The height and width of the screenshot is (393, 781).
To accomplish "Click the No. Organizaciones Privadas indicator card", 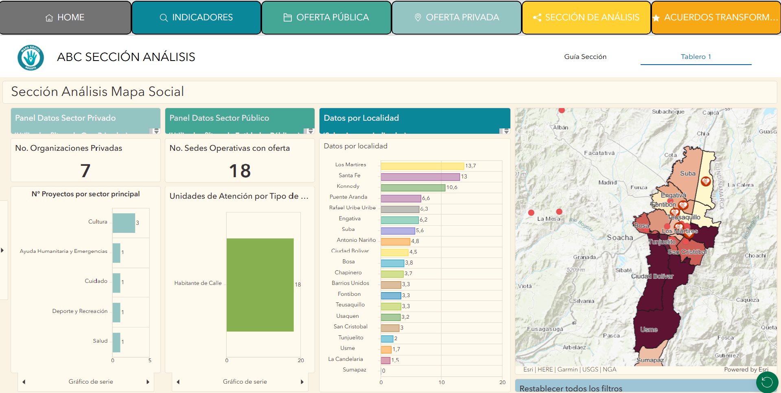I will (x=85, y=161).
